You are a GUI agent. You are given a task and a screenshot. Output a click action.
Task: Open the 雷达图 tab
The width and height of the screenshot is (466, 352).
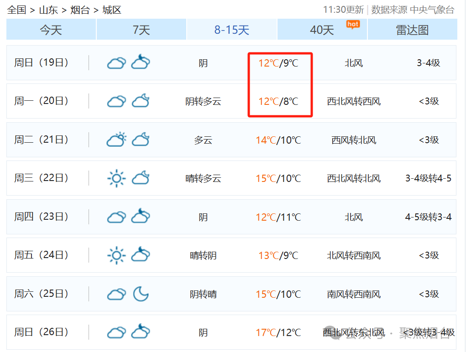412,30
